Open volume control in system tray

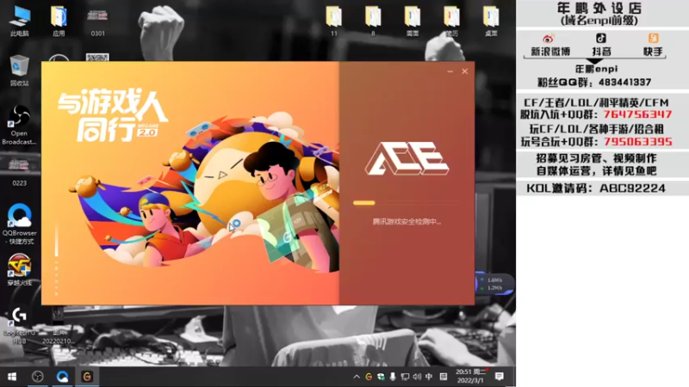tap(417, 377)
